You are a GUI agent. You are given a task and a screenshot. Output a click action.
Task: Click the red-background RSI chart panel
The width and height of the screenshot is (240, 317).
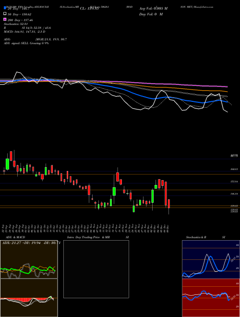coord(211,298)
